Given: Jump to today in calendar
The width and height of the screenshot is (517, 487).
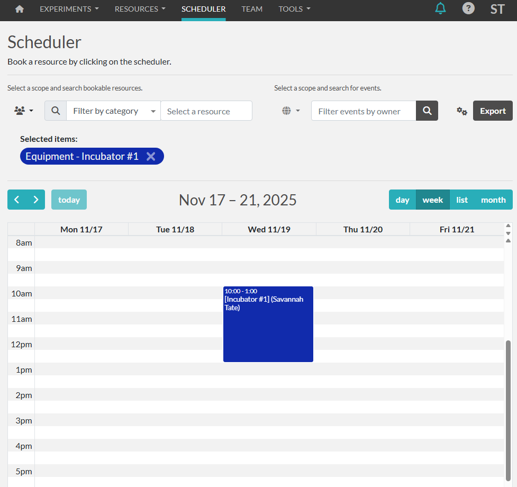Looking at the screenshot, I should point(69,200).
